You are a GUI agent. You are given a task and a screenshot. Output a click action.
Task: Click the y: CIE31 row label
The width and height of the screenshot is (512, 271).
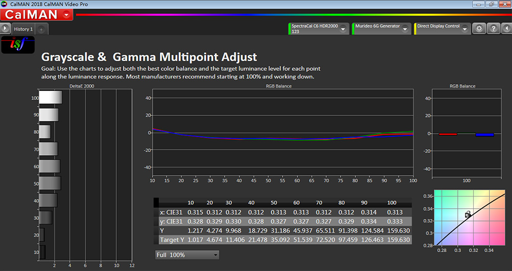[171, 221]
